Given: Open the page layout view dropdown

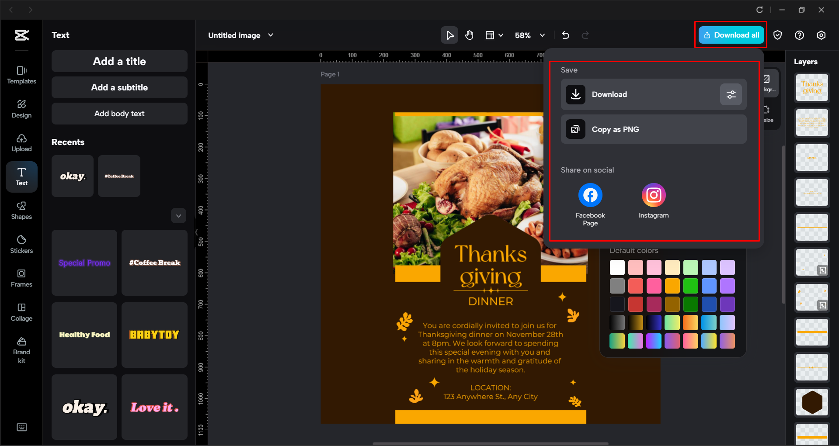Looking at the screenshot, I should coord(494,35).
